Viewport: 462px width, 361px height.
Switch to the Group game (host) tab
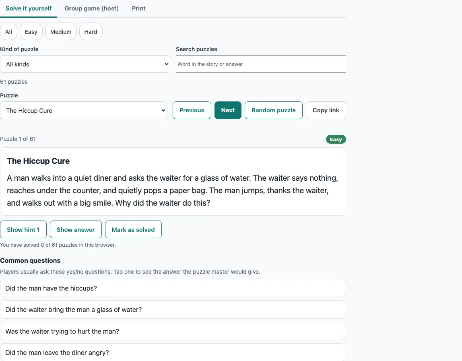tap(92, 8)
